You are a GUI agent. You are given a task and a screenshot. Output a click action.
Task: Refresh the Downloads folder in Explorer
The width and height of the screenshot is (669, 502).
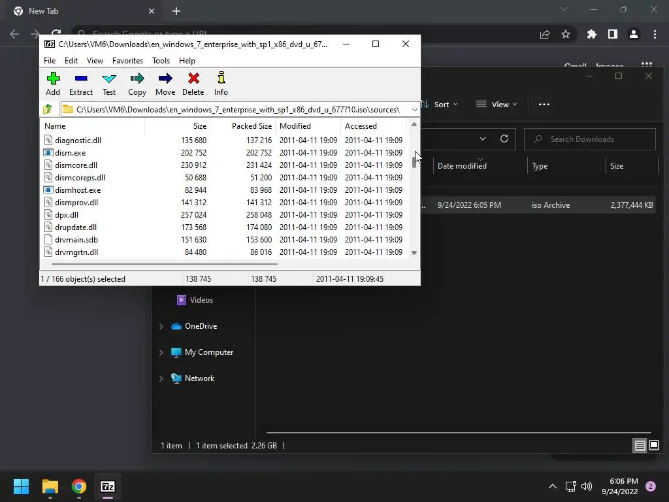click(504, 139)
